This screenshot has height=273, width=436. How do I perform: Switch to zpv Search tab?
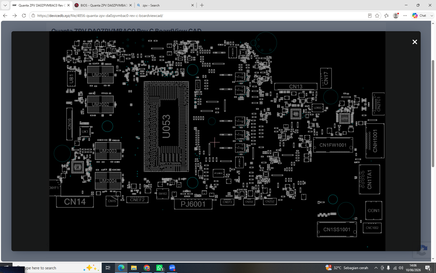point(163,5)
